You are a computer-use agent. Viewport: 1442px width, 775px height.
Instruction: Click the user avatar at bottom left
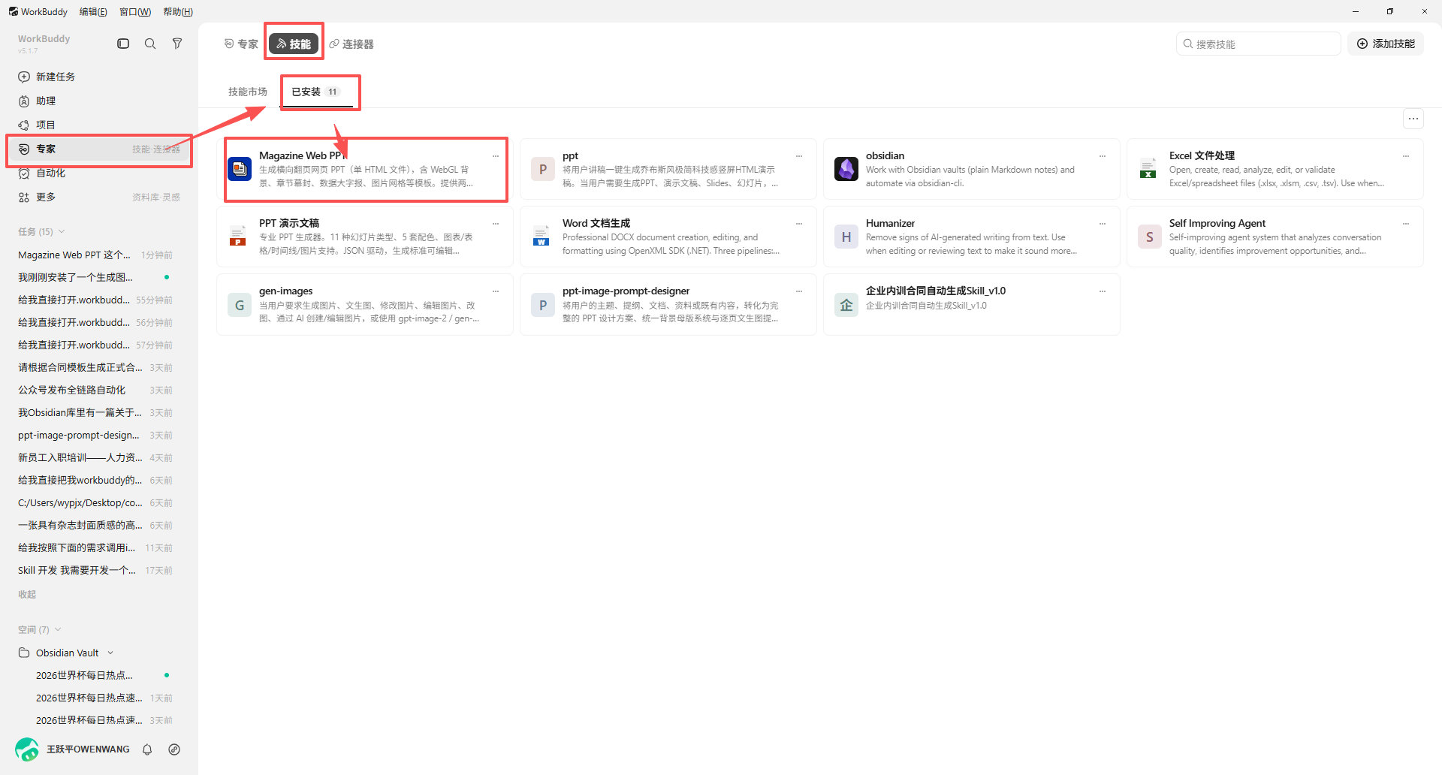coord(27,749)
